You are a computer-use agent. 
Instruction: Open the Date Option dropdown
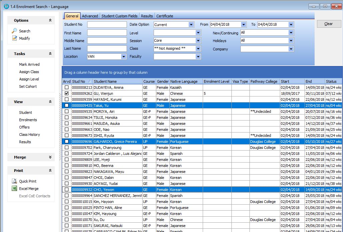point(191,25)
